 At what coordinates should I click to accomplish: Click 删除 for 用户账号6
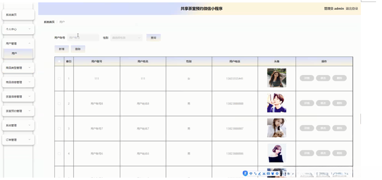click(339, 153)
